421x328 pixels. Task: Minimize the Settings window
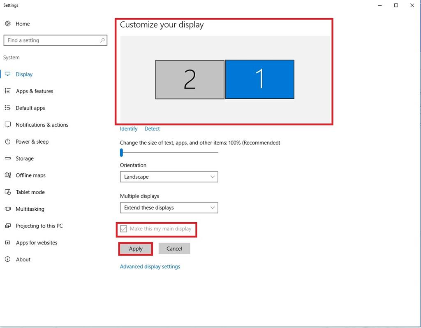pos(380,5)
